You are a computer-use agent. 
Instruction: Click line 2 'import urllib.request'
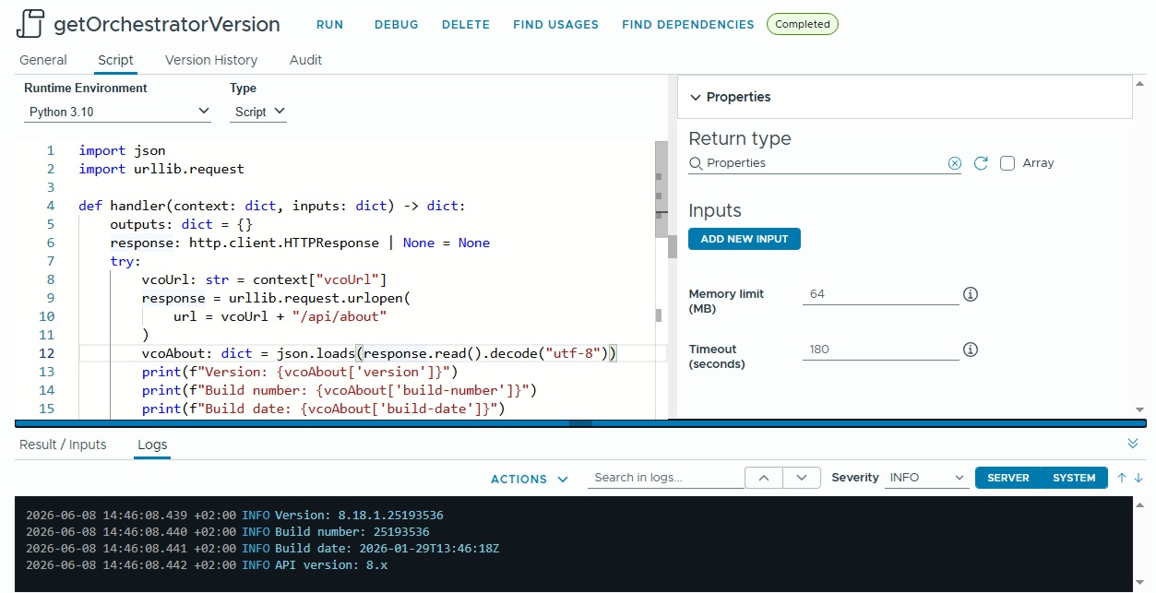(x=161, y=169)
